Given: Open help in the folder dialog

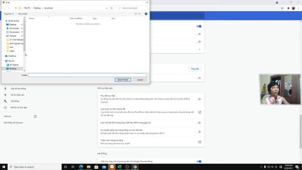Looking at the screenshot, I should click(x=146, y=14).
